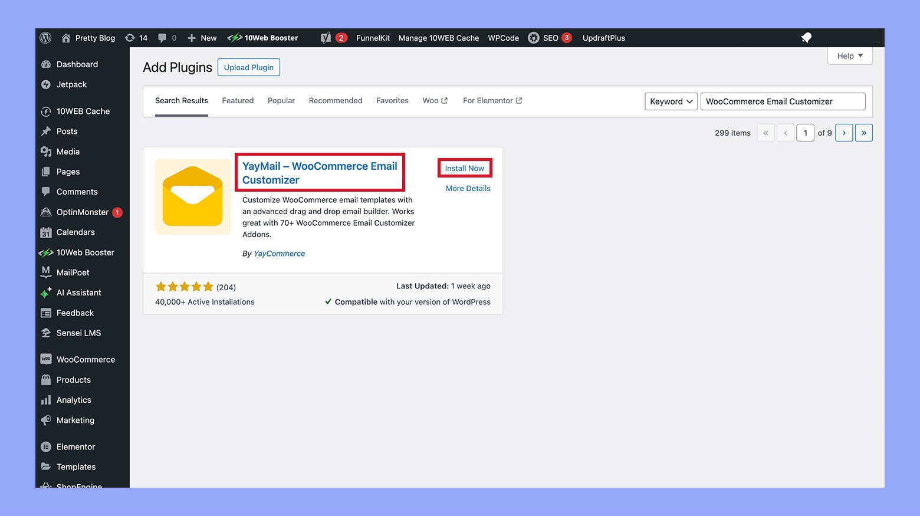This screenshot has width=920, height=516.
Task: Go to next results page
Action: coord(844,133)
